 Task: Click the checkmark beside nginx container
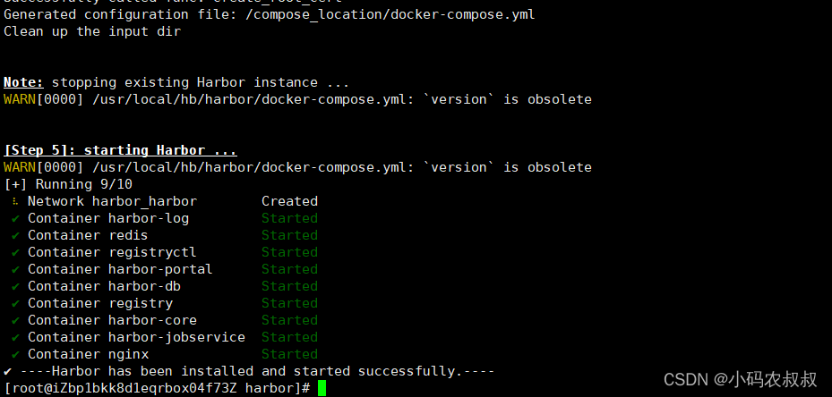[x=15, y=354]
